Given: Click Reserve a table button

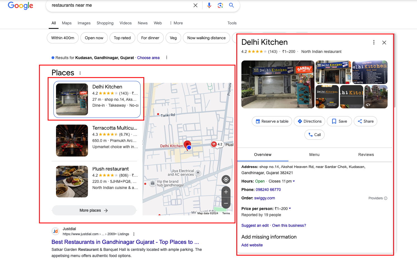Looking at the screenshot, I should 272,121.
